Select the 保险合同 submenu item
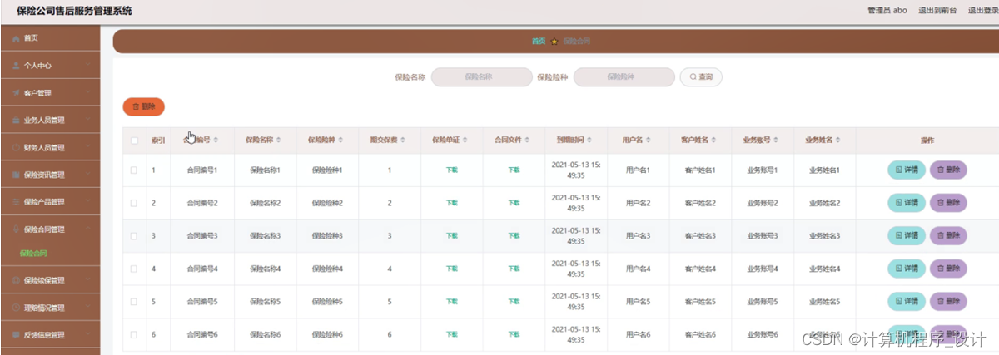The width and height of the screenshot is (999, 355). point(33,254)
